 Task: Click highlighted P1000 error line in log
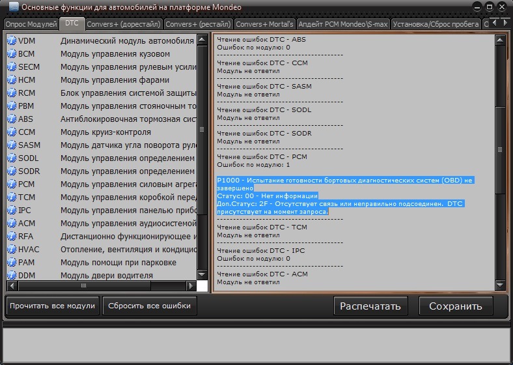(x=344, y=184)
